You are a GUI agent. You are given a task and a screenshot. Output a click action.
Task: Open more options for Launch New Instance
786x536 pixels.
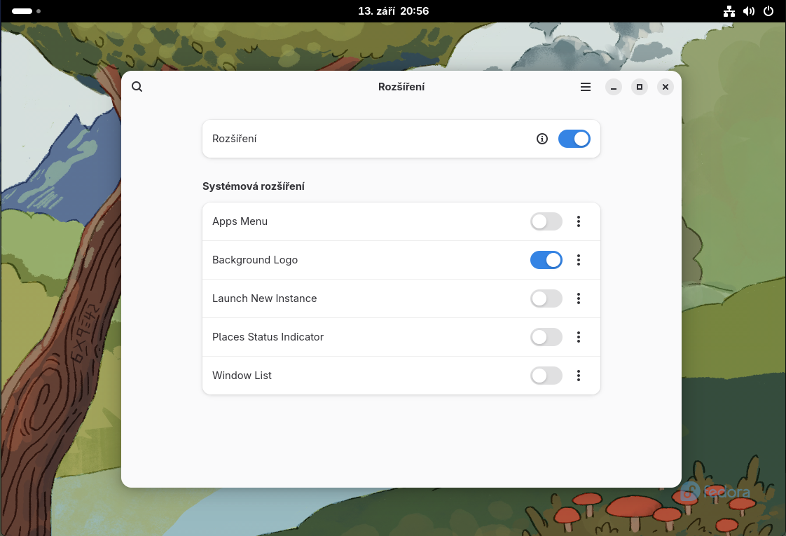[579, 298]
